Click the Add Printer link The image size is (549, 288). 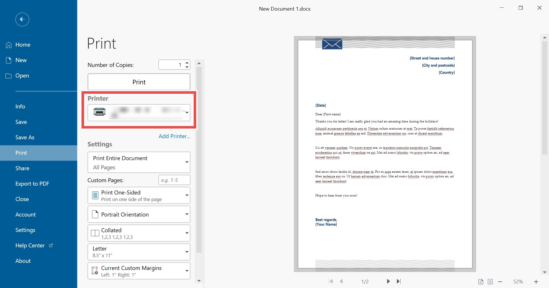174,136
